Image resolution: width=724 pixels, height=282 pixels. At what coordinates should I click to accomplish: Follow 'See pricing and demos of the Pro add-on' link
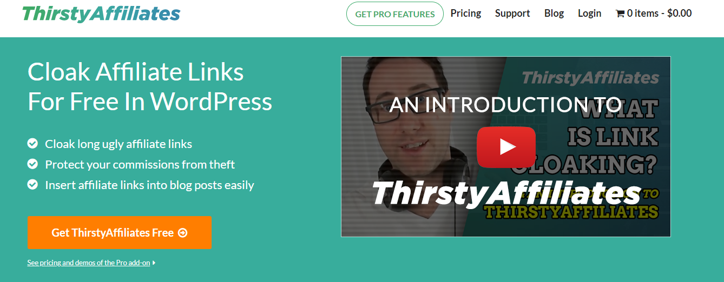click(x=89, y=263)
